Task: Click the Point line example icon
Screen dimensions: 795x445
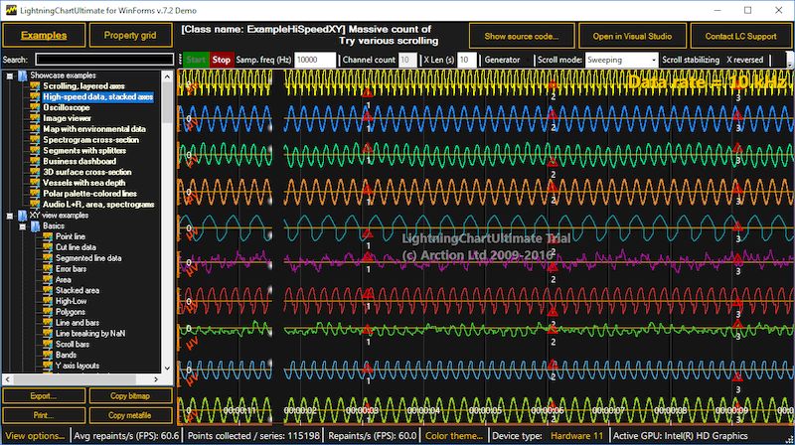Action: [48, 236]
